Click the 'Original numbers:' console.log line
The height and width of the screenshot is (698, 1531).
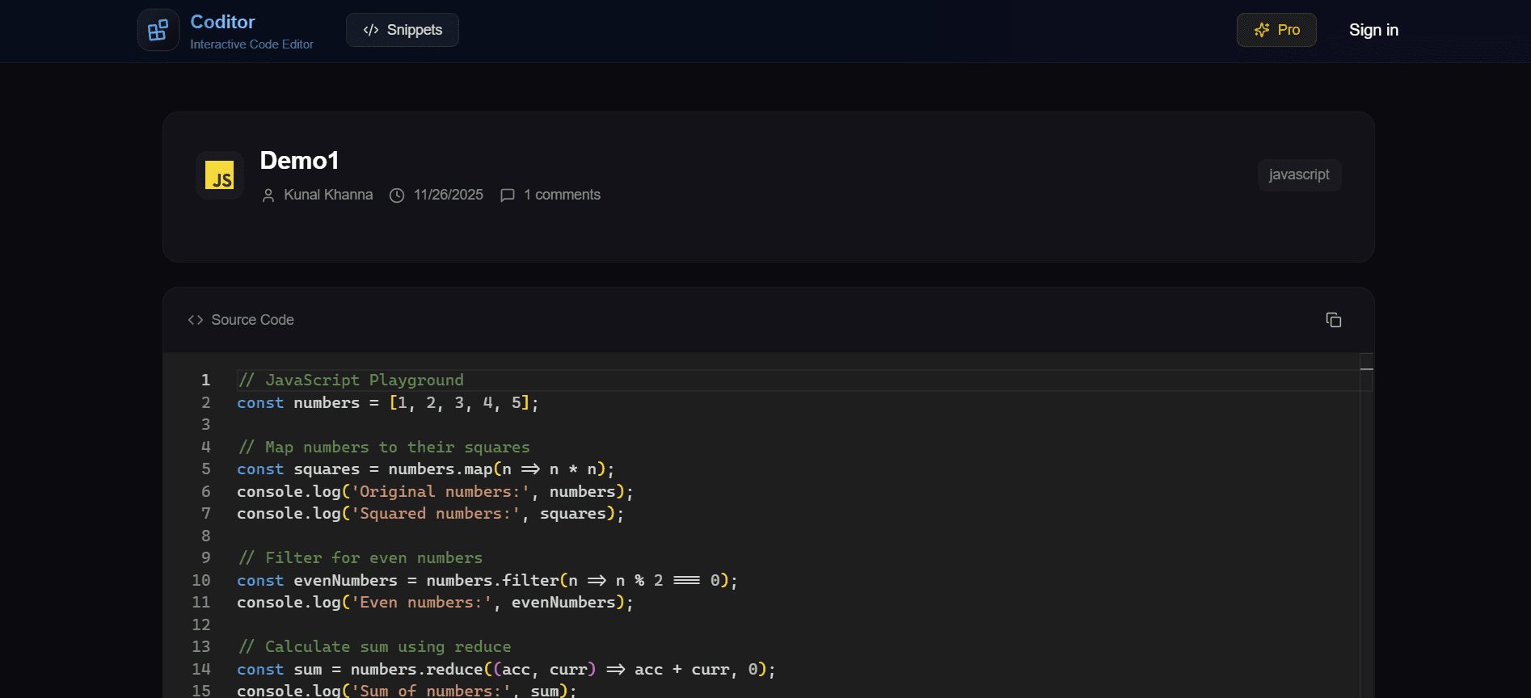435,491
